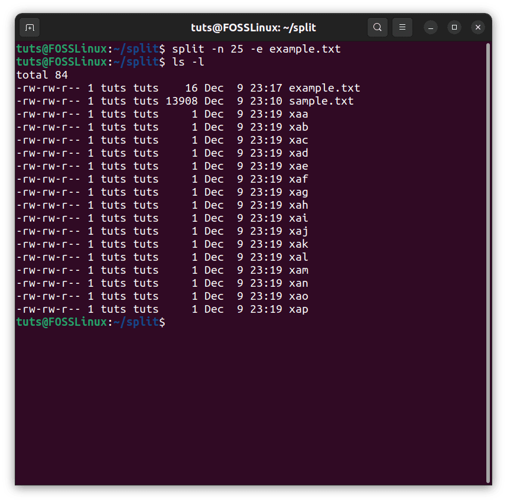
Task: Click the file entry xaa
Action: coord(298,114)
